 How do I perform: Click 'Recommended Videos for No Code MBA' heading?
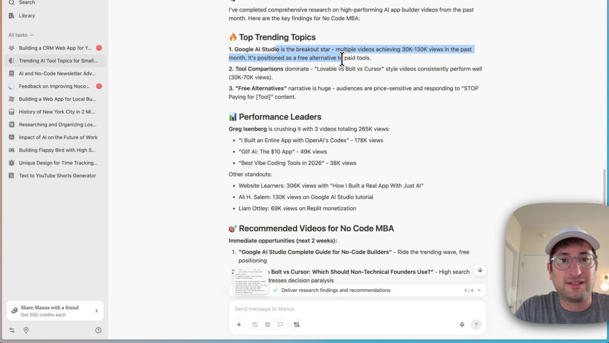[x=316, y=229]
